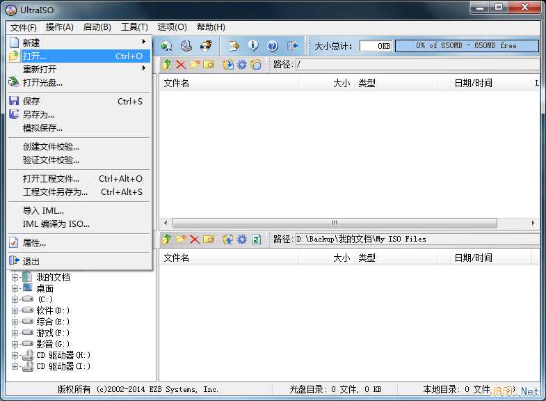Screen dimensions: 546x401
Task: Click the add files toolbar icon
Action: [x=234, y=46]
